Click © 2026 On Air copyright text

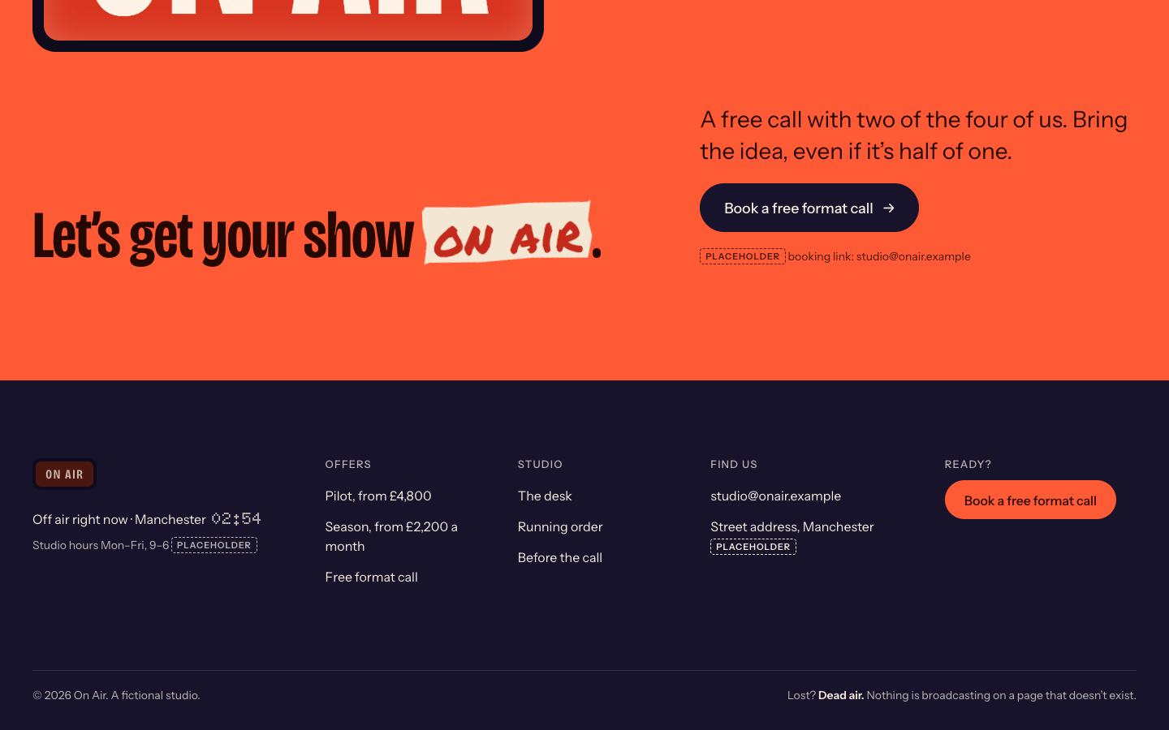point(116,695)
